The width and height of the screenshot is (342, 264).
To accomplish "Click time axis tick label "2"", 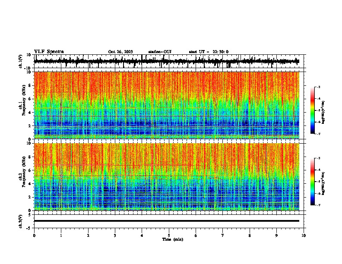I will [x=88, y=236].
